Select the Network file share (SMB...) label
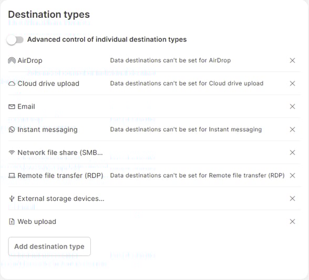Image resolution: width=309 pixels, height=280 pixels. [60, 153]
